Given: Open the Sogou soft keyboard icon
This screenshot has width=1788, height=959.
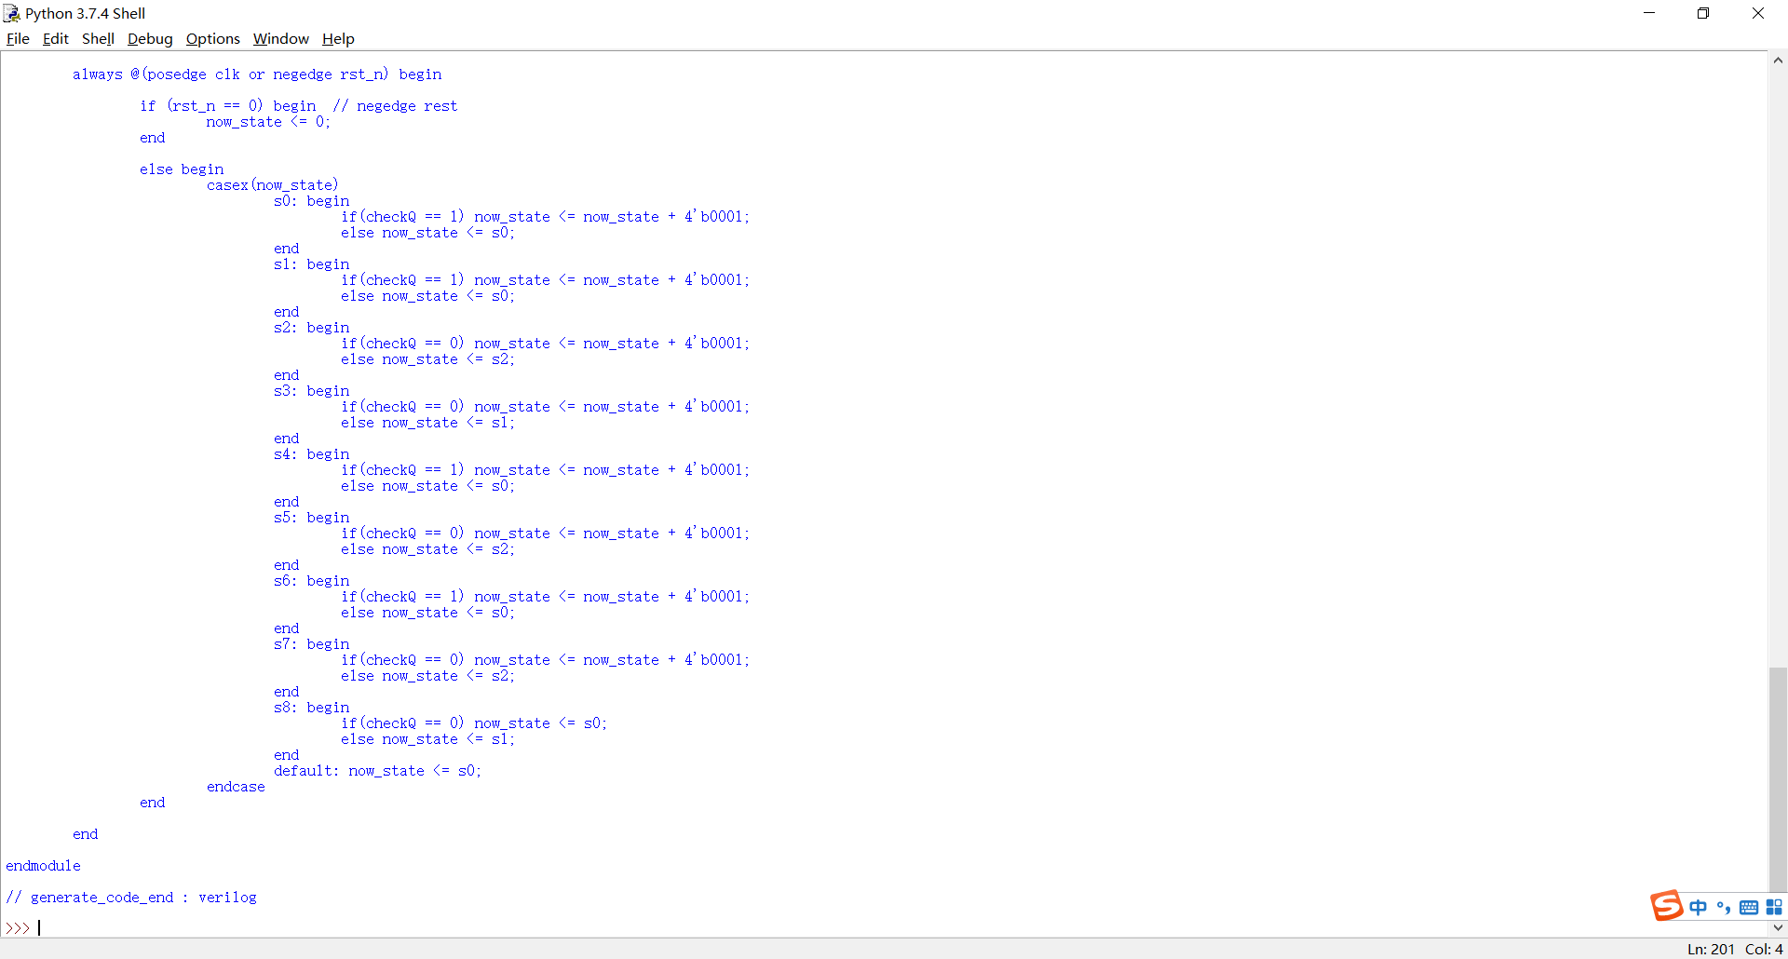Looking at the screenshot, I should (x=1749, y=907).
